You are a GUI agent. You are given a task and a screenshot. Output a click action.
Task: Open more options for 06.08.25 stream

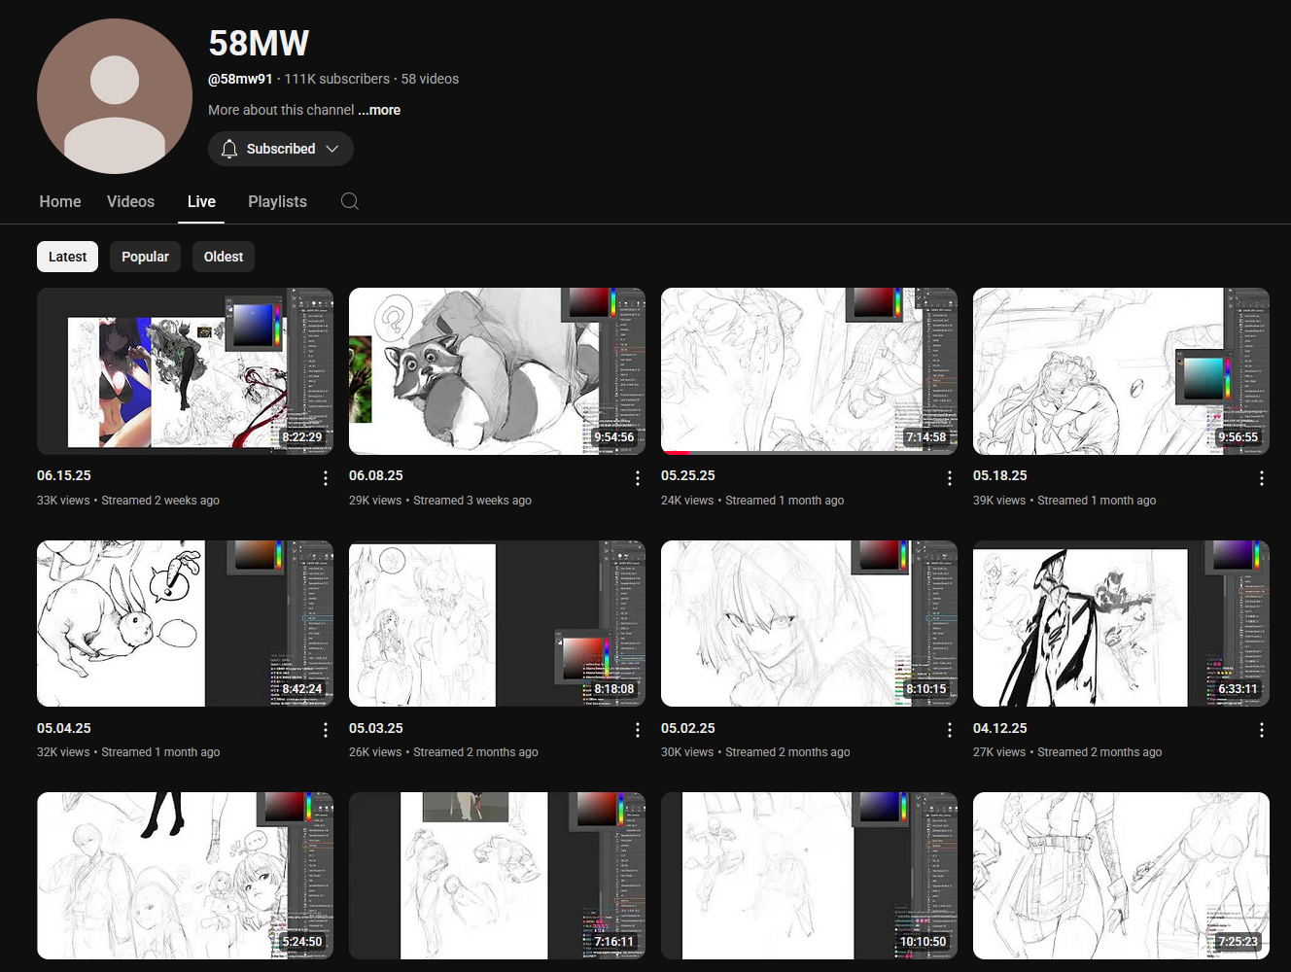click(638, 478)
